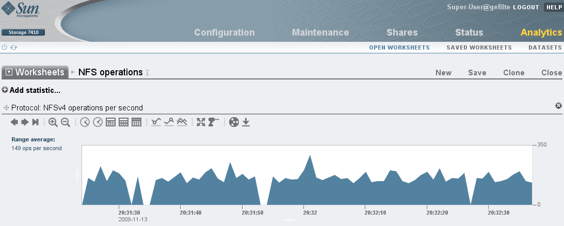The image size is (564, 226).
Task: Switch to the Shares tab
Action: click(402, 33)
